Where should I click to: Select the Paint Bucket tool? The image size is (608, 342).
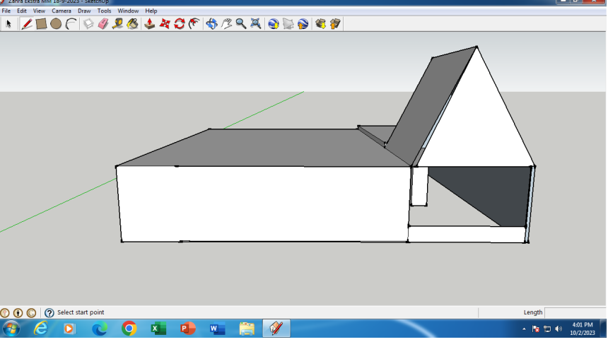pyautogui.click(x=132, y=24)
